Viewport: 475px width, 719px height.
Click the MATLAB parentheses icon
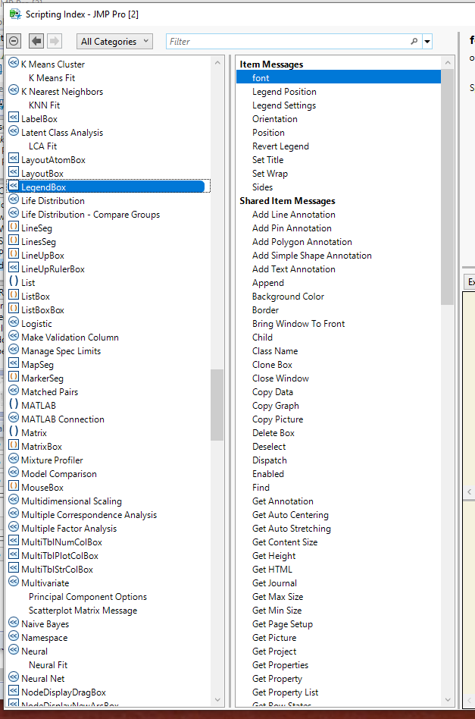pos(14,405)
